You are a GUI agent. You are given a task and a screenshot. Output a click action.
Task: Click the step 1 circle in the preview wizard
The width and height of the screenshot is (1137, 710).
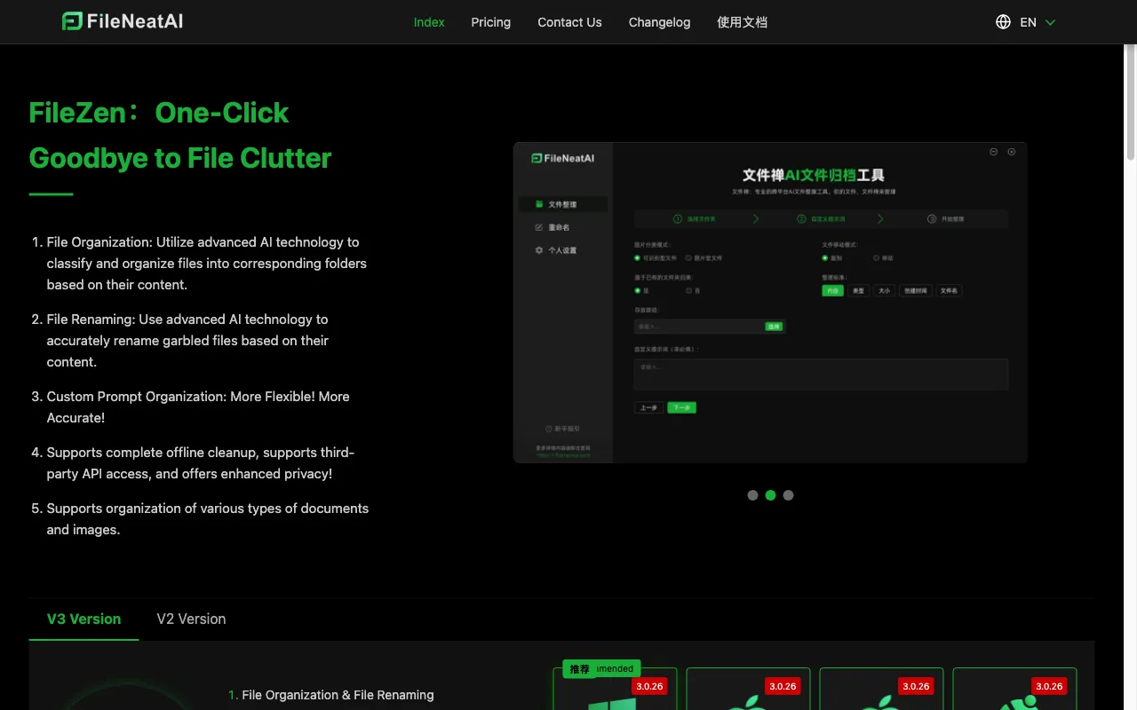pyautogui.click(x=677, y=218)
